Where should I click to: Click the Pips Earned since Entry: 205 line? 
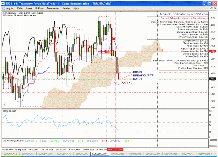pyautogui.click(x=191, y=63)
